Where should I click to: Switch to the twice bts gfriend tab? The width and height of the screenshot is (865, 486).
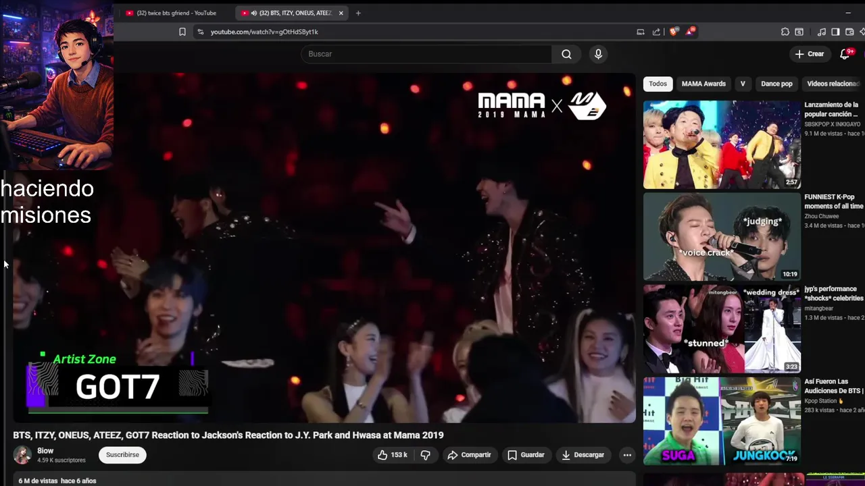(176, 13)
